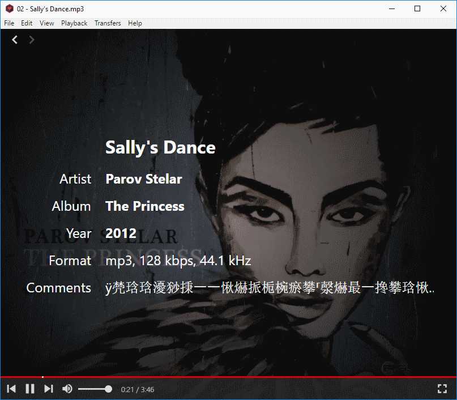
Task: Mute the volume speaker icon
Action: [x=67, y=389]
